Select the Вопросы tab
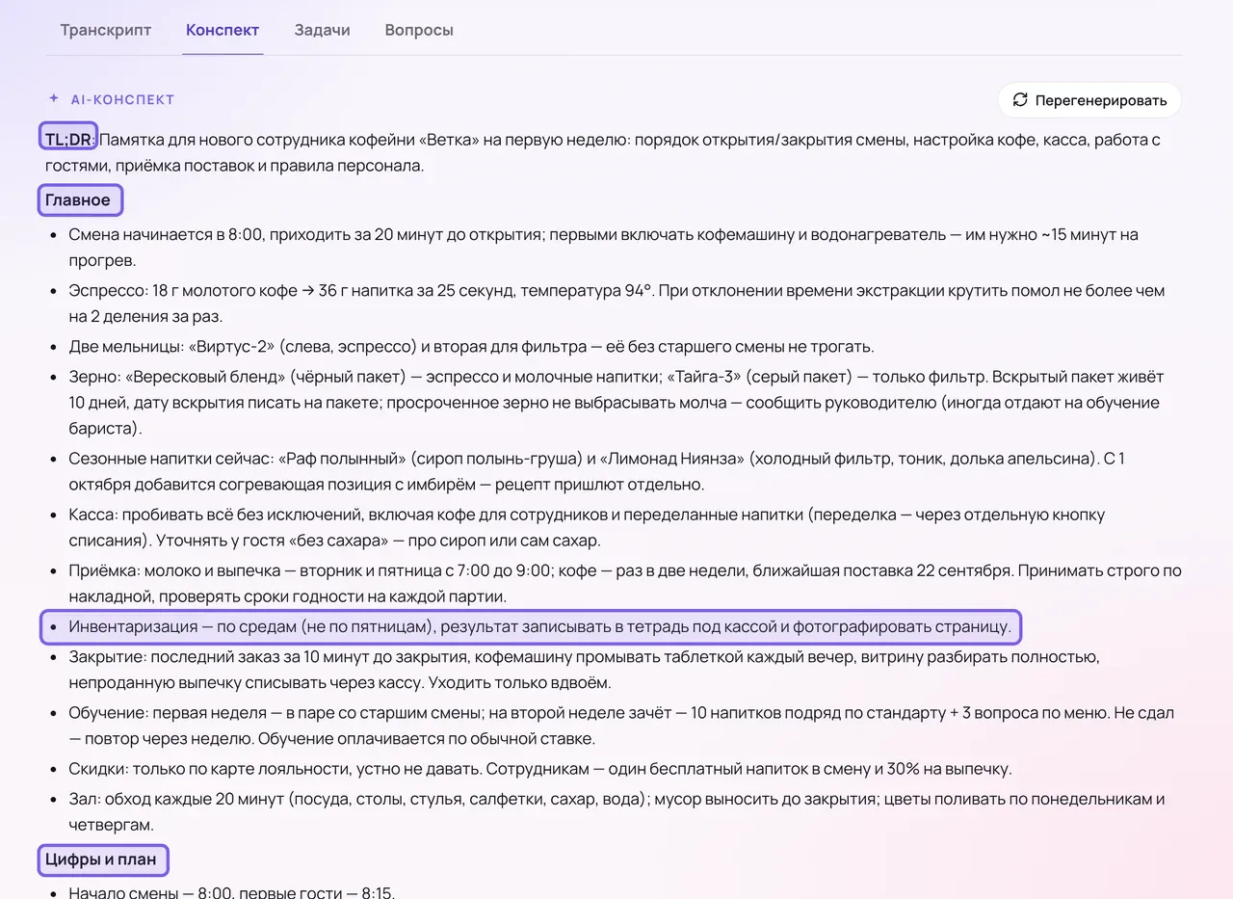The width and height of the screenshot is (1233, 899). point(419,30)
